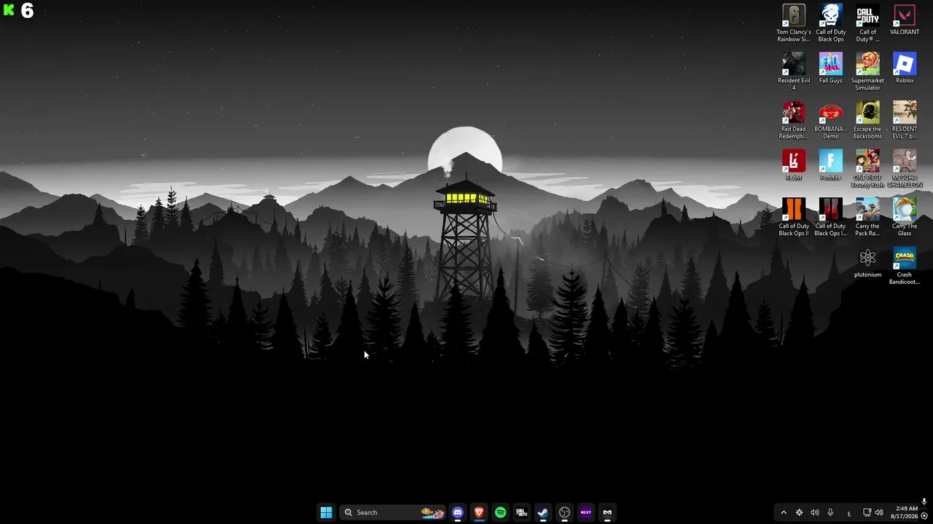The width and height of the screenshot is (933, 524).
Task: Select the Call of Duty® desktop shortcut
Action: (867, 23)
